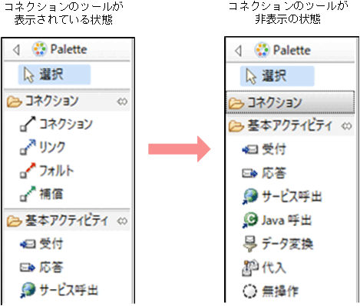This screenshot has width=360, height=306.
Task: Select the 応答 activity in left palette
Action: (41, 268)
